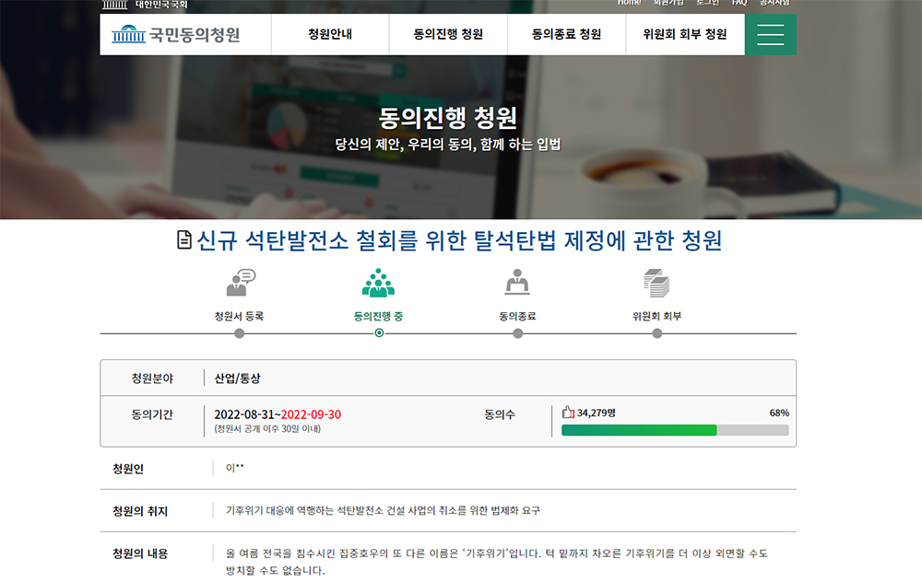
Task: Click the 동의종료 step icon
Action: [517, 282]
